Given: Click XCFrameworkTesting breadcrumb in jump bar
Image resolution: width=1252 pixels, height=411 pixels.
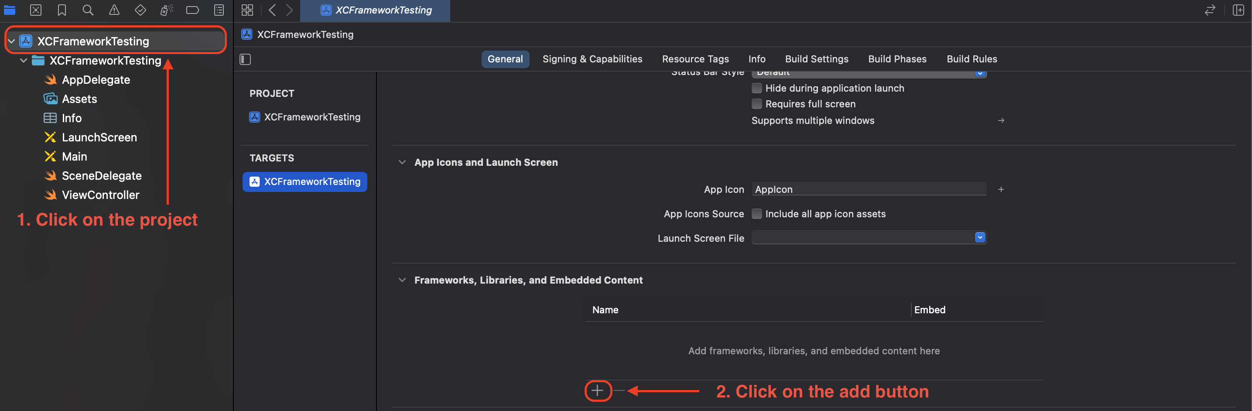Looking at the screenshot, I should pos(305,34).
